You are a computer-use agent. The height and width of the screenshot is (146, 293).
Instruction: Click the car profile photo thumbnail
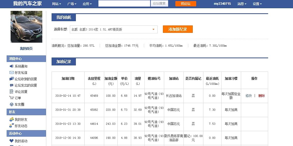coord(26,27)
